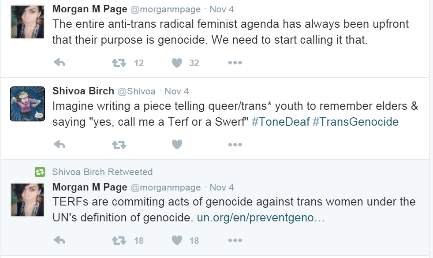Open the #ToneDeaf hashtag

coord(280,122)
